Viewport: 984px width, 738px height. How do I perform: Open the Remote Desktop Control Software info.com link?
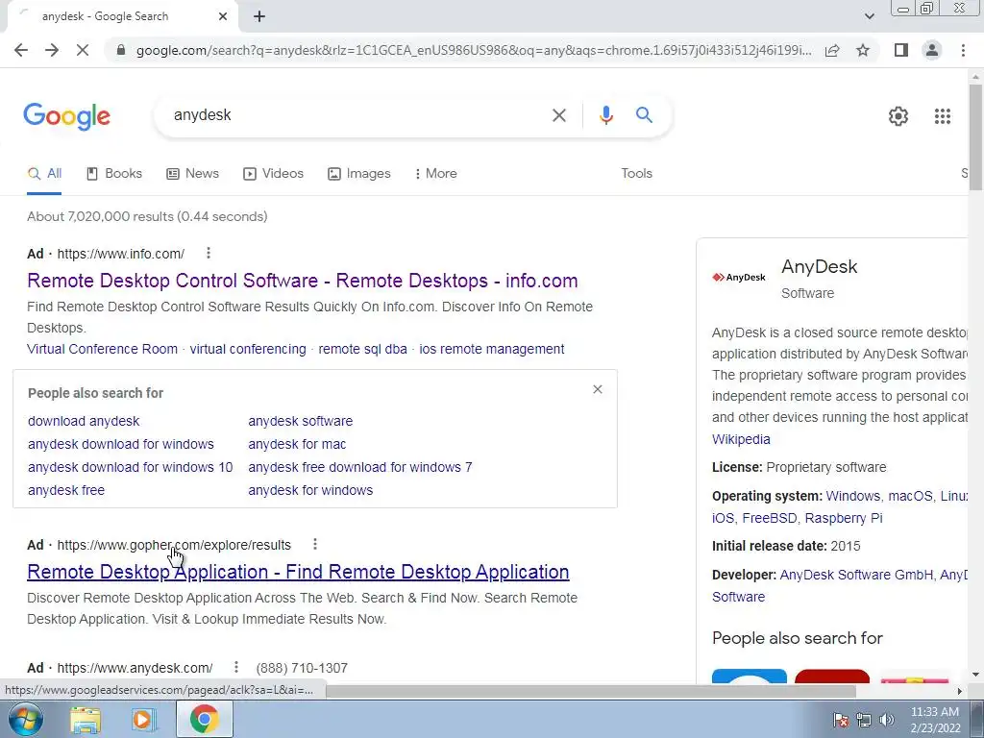303,281
